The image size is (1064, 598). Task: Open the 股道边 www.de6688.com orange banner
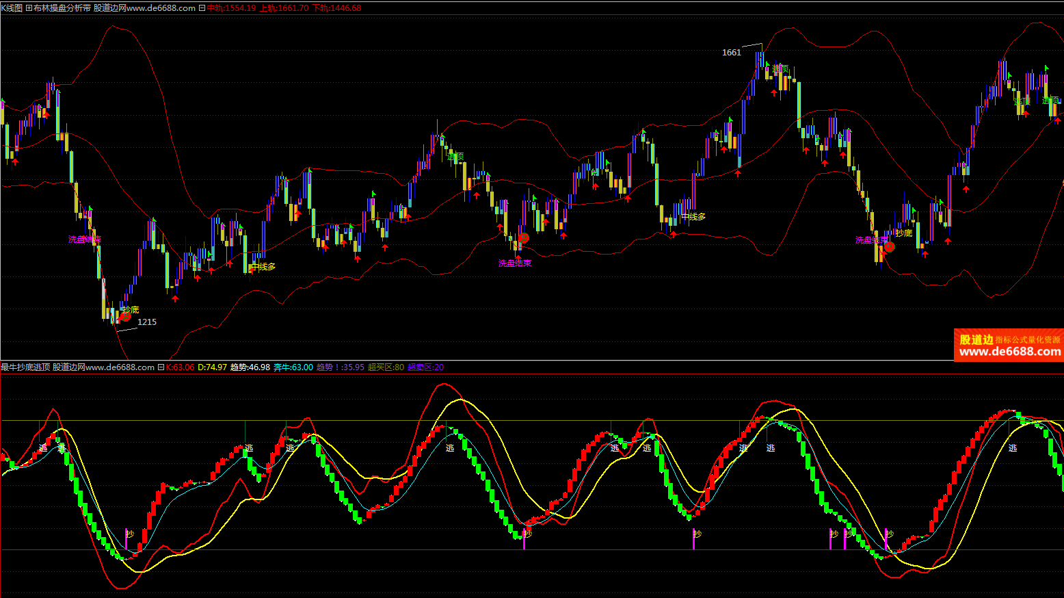click(x=1009, y=346)
